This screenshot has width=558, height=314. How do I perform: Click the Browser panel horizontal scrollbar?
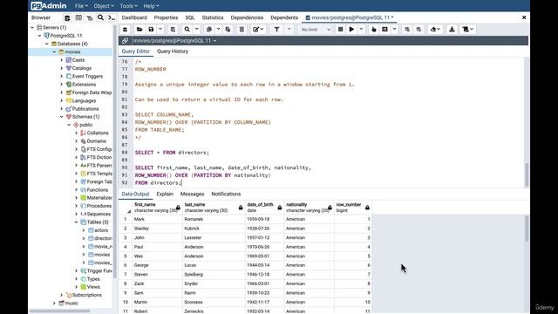pos(59,311)
